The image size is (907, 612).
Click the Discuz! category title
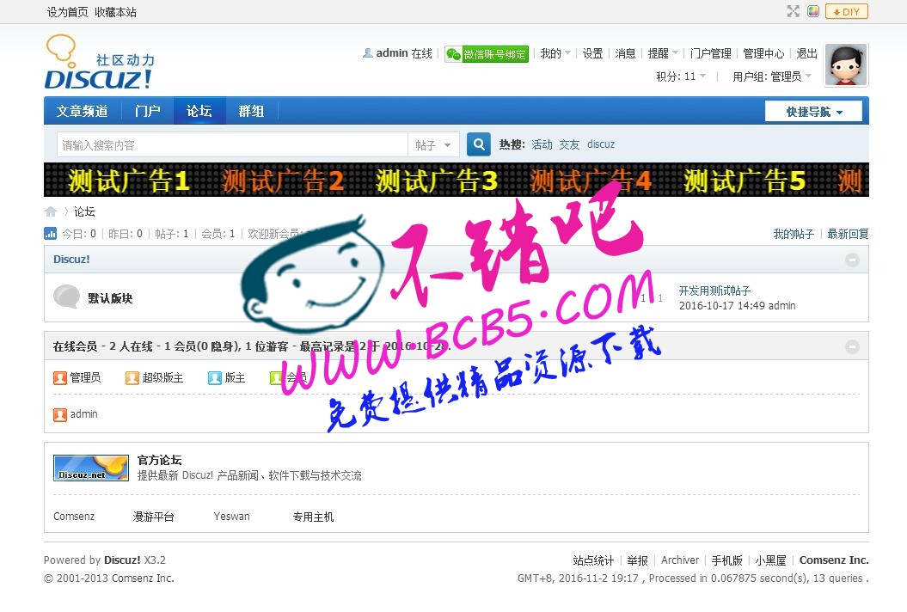[71, 259]
